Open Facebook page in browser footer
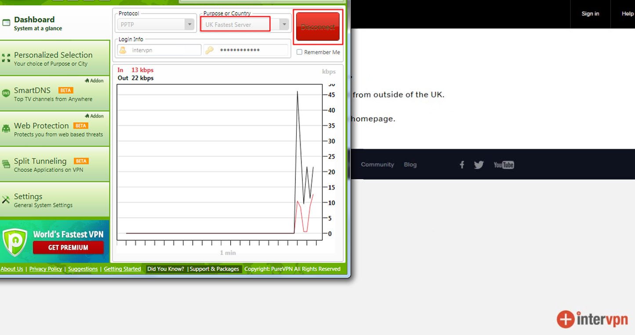 462,165
